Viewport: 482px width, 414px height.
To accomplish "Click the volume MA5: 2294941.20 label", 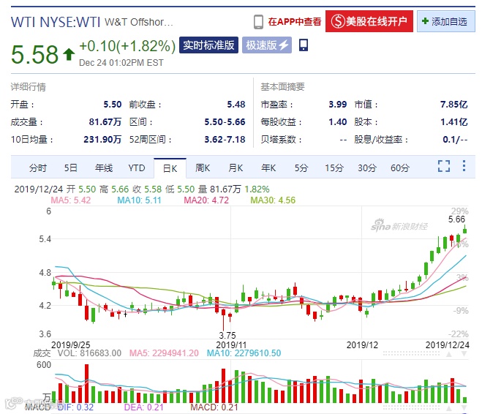I will (164, 353).
